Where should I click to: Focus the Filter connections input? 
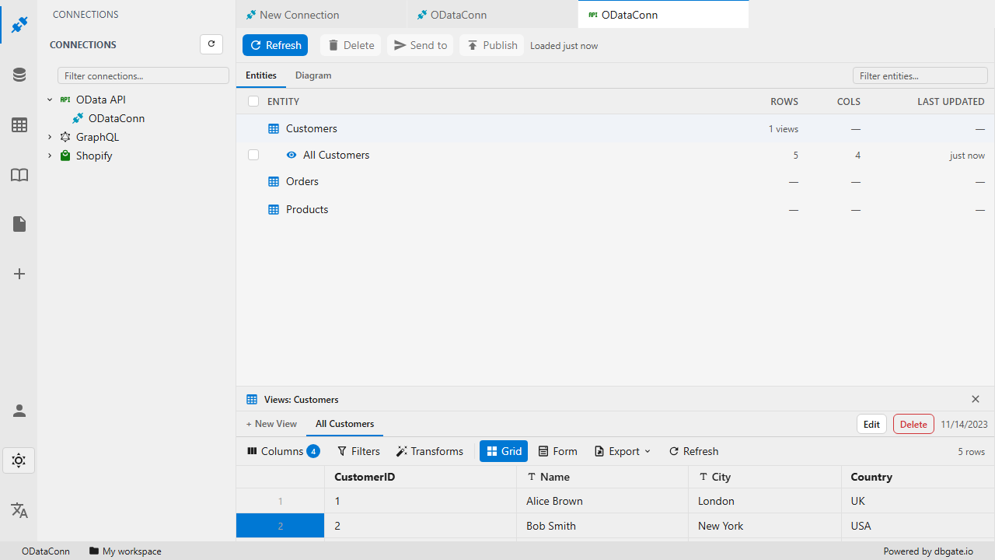click(143, 75)
